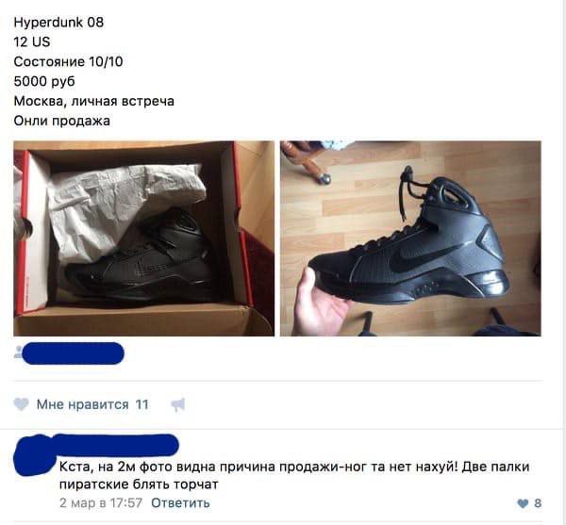566x525 pixels.
Task: Click the "Москва, личная встреча" line
Action: [93, 101]
